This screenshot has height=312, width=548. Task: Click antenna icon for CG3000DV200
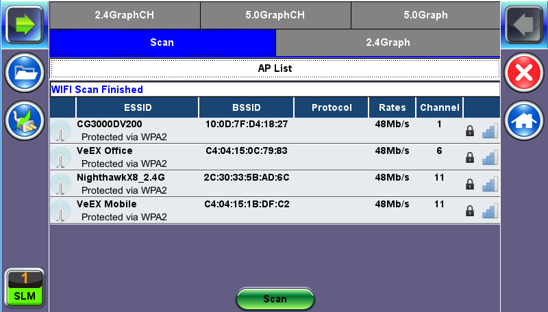[62, 131]
